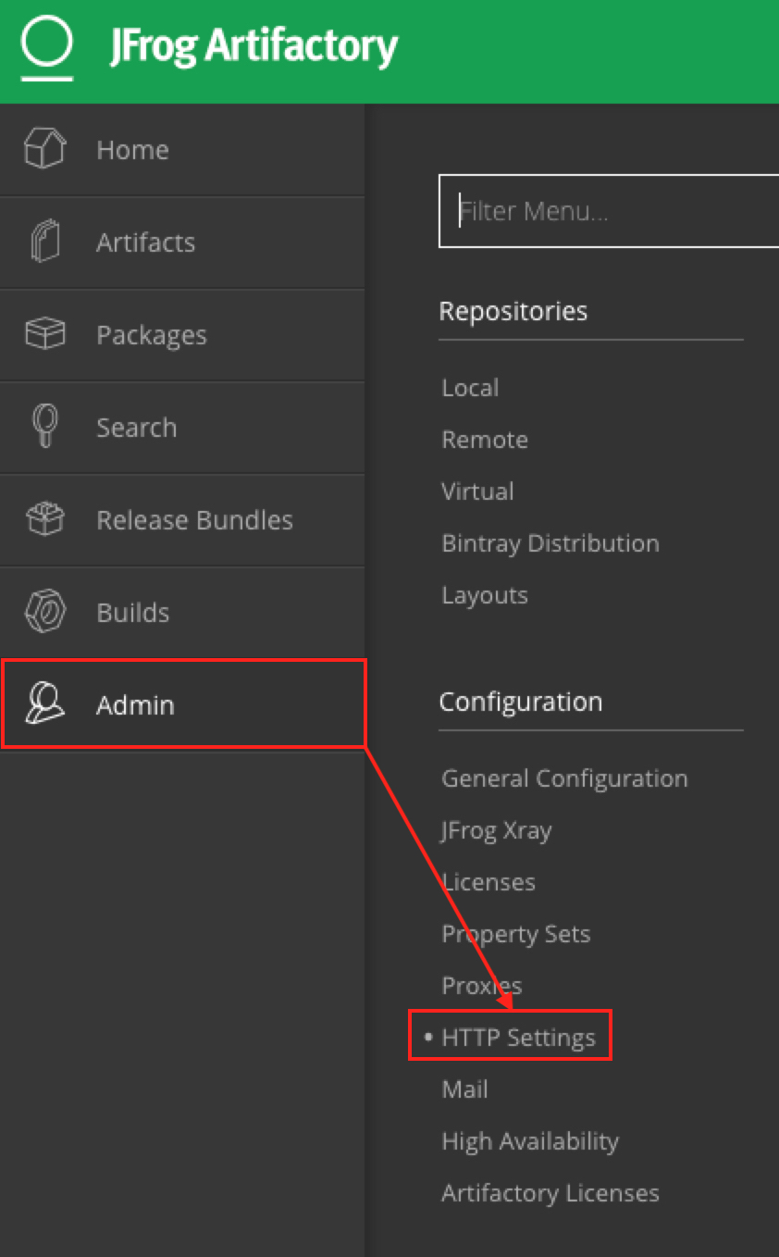Click the Packages box icon

click(44, 334)
